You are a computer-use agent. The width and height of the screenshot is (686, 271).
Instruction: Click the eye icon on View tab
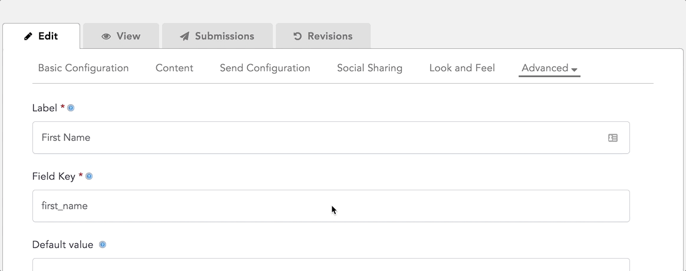(106, 37)
